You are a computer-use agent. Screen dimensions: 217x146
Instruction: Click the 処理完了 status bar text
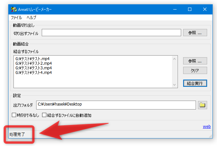click(17, 134)
